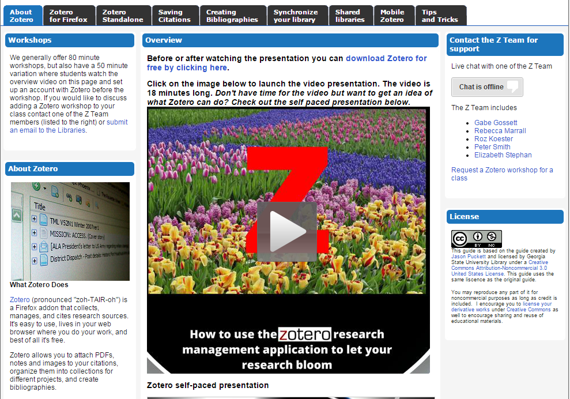The image size is (570, 399).
Task: Click the Zotero library screenshot thumbnail
Action: coord(70,231)
